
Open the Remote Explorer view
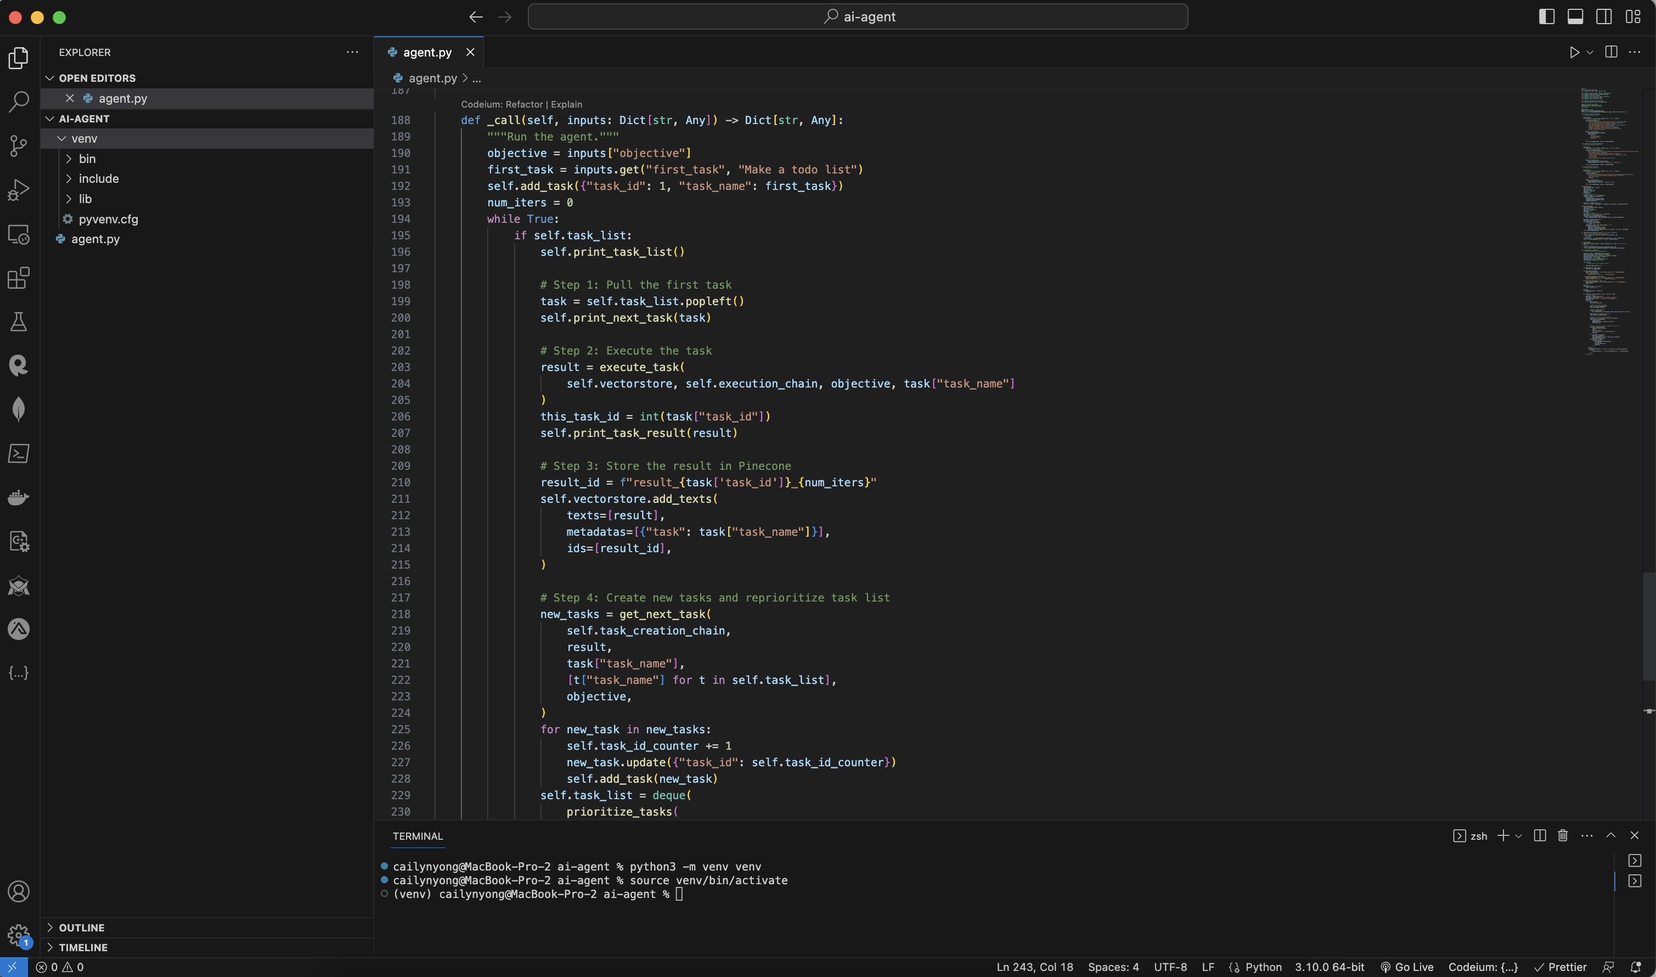pyautogui.click(x=19, y=234)
